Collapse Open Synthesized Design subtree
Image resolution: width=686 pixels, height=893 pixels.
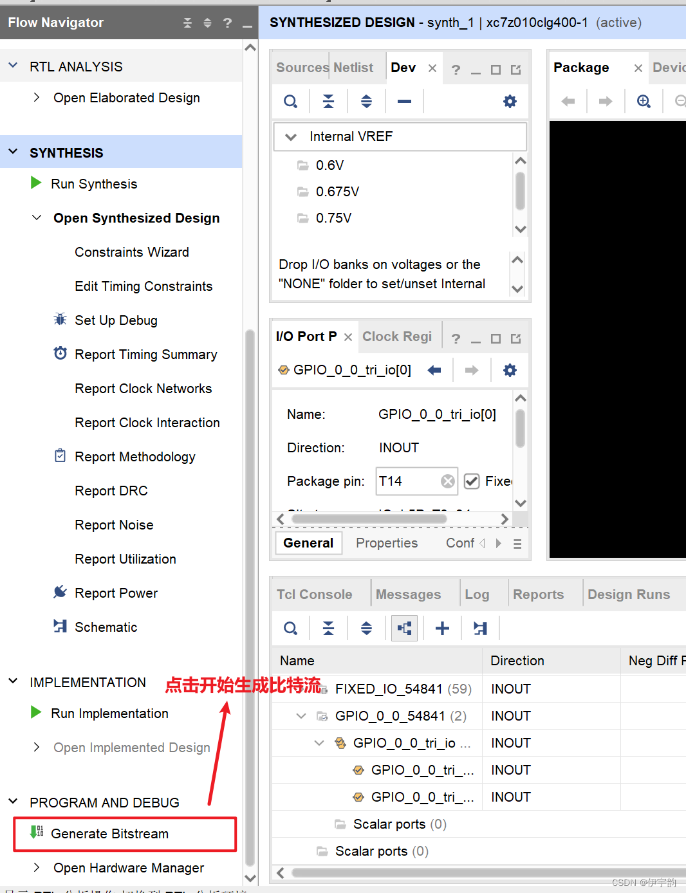coord(37,217)
